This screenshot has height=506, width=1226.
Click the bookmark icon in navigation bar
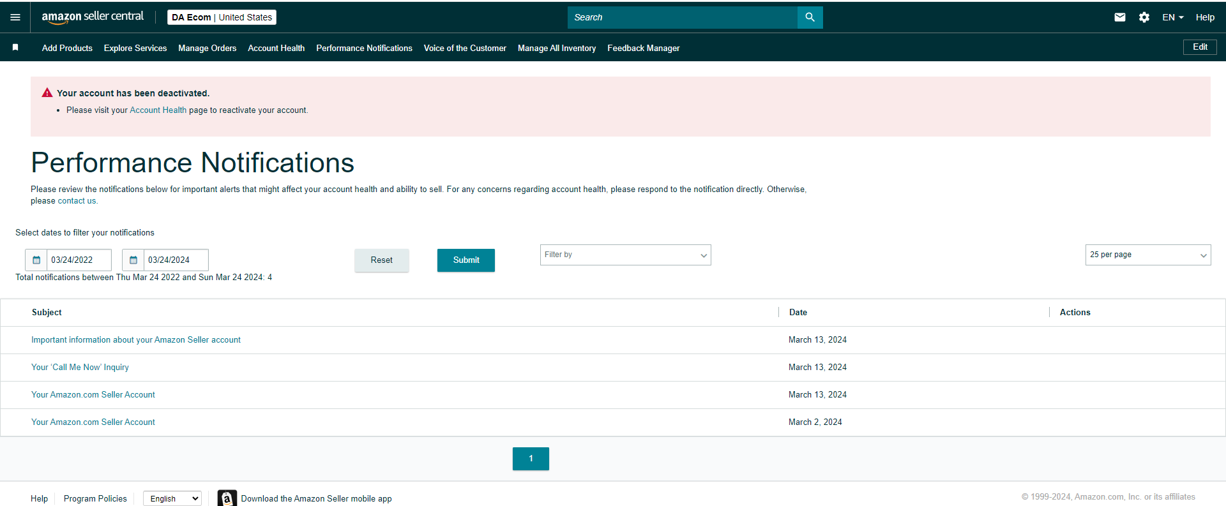click(15, 47)
